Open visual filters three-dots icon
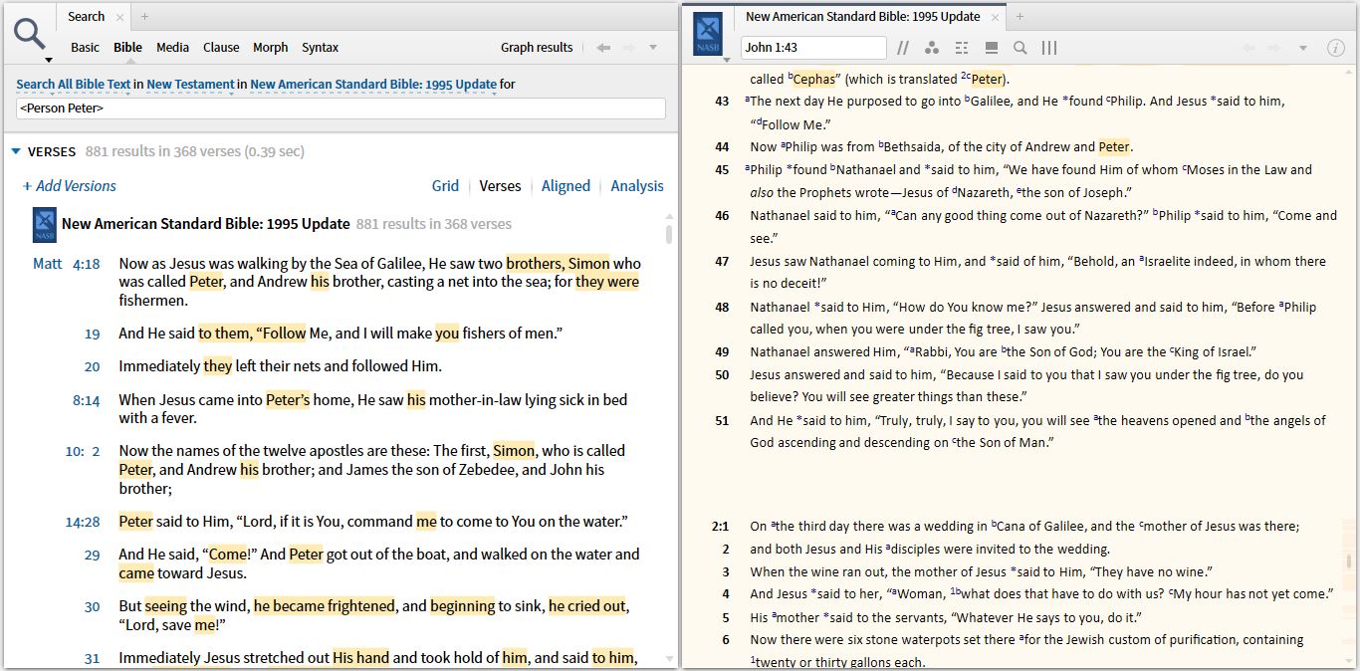1360x671 pixels. pyautogui.click(x=932, y=48)
